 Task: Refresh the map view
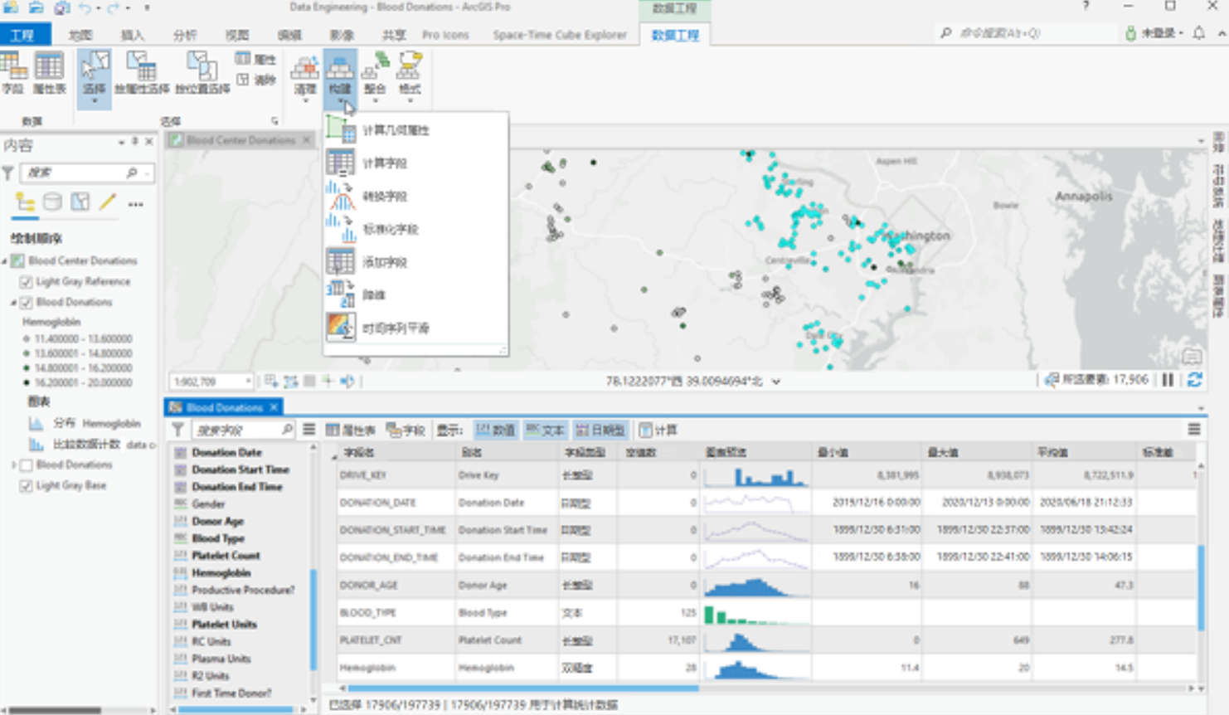point(1195,380)
